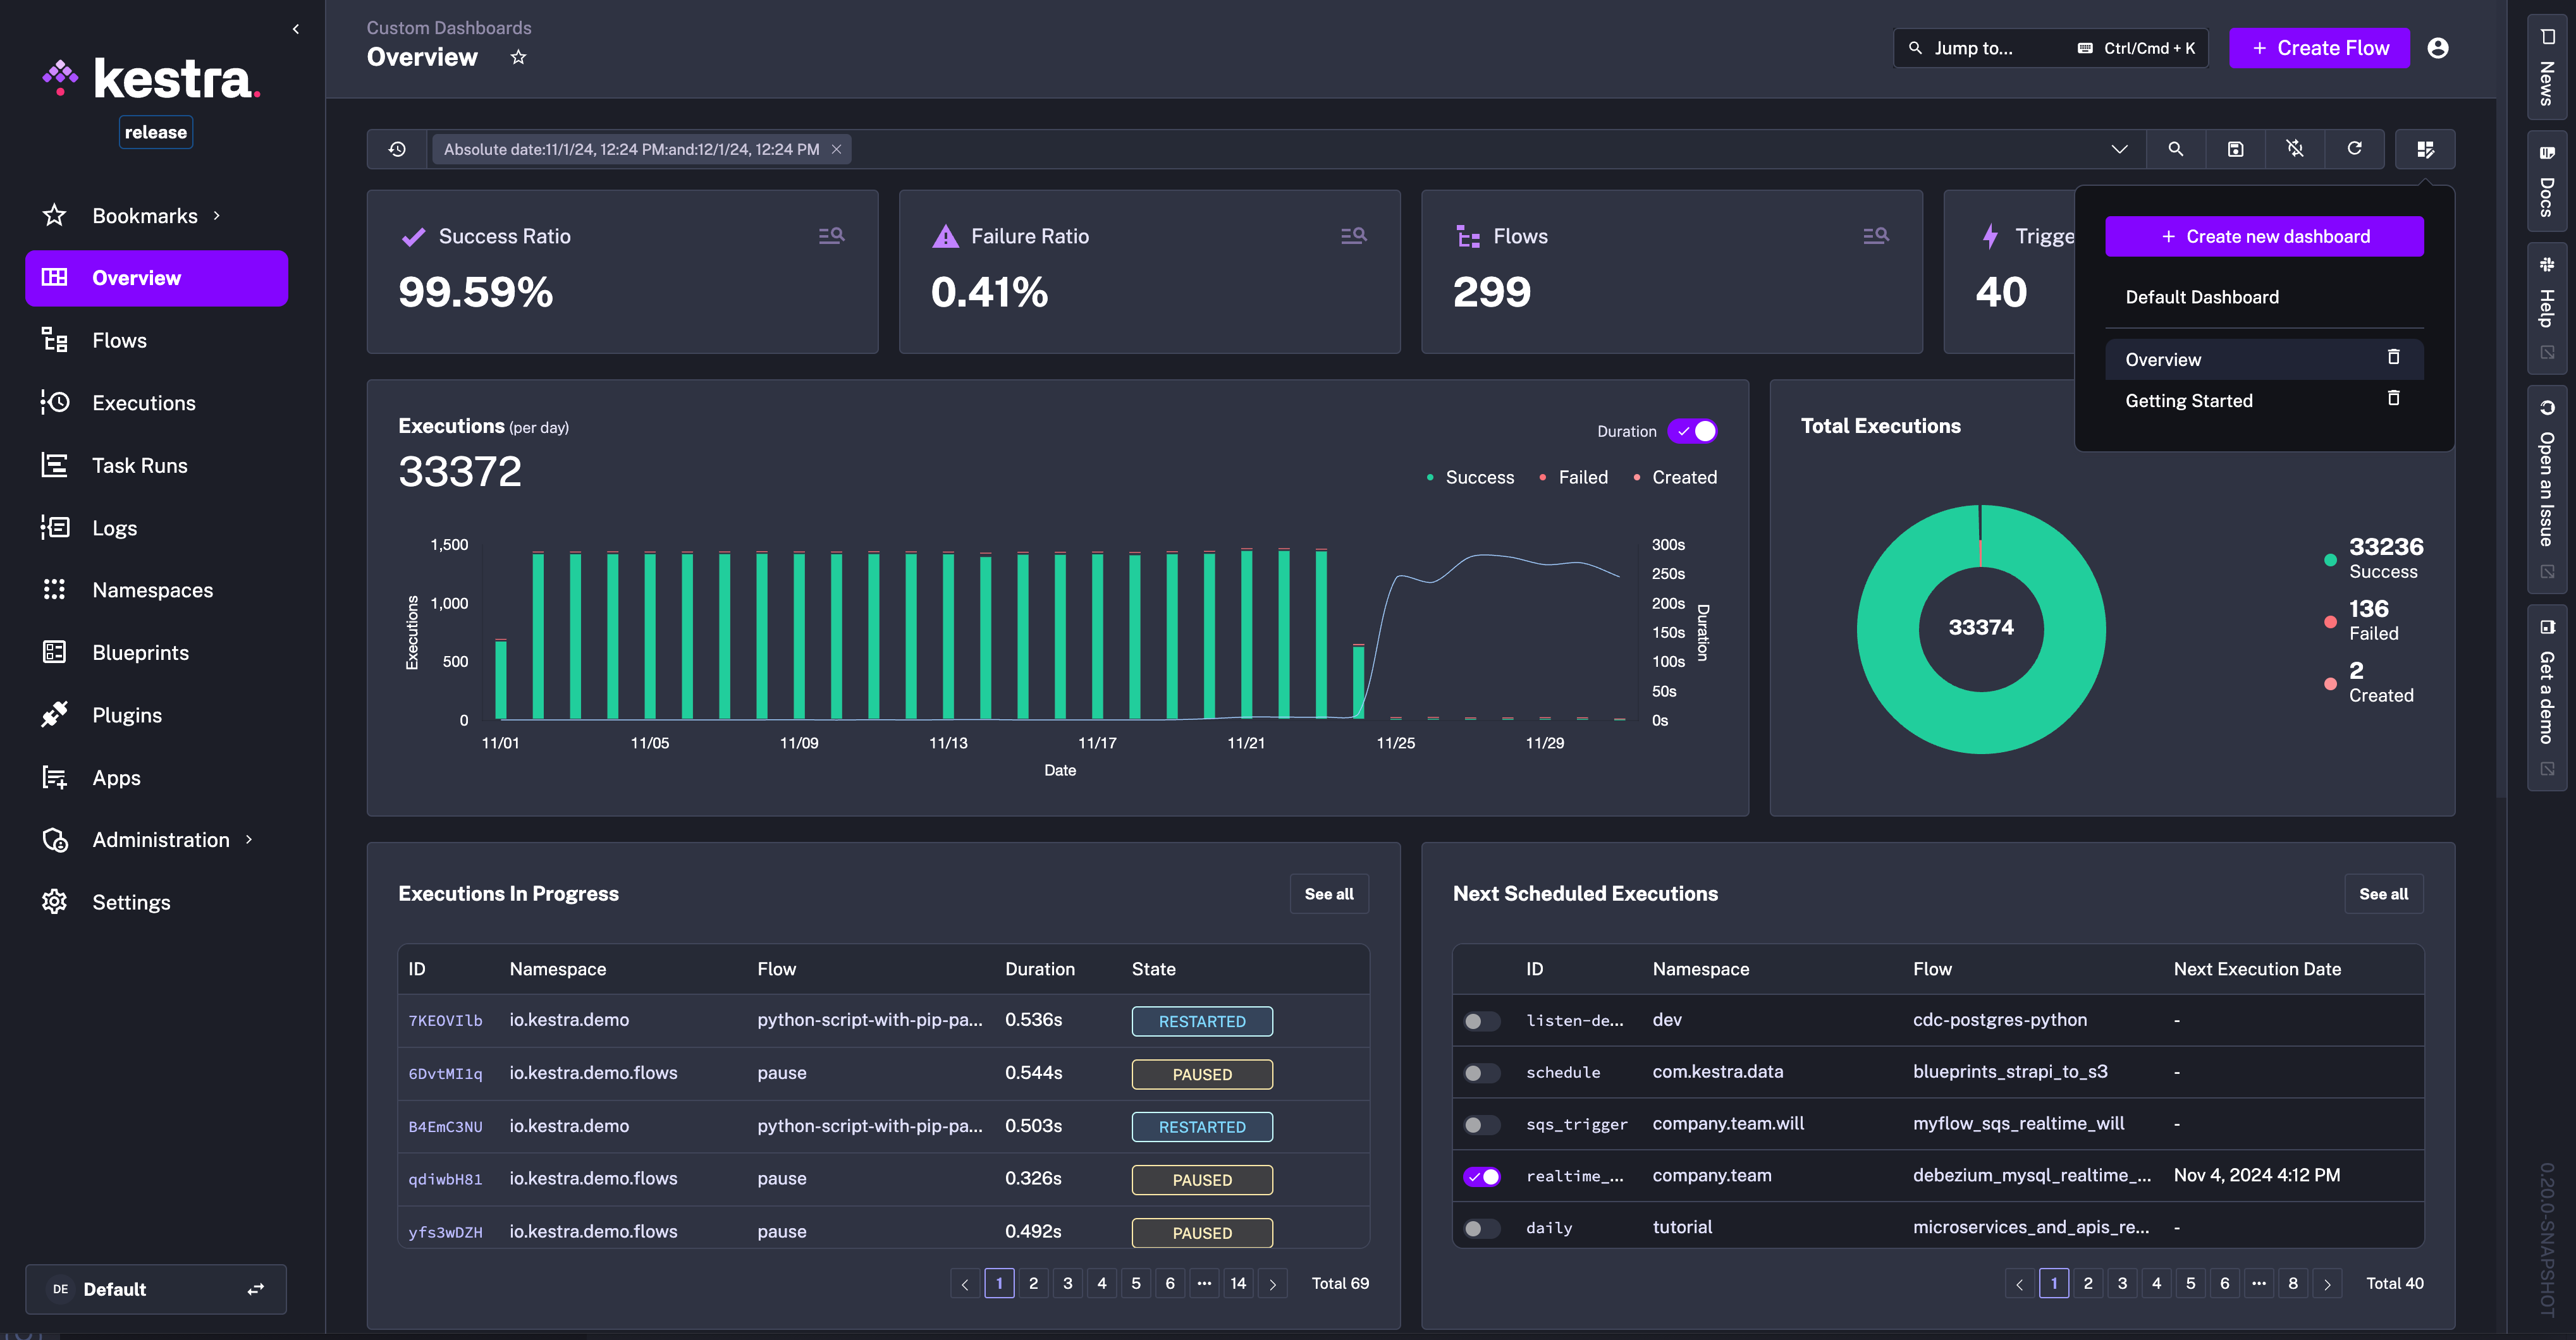Image resolution: width=2576 pixels, height=1340 pixels.
Task: See all Next Scheduled Executions
Action: pyautogui.click(x=2383, y=894)
